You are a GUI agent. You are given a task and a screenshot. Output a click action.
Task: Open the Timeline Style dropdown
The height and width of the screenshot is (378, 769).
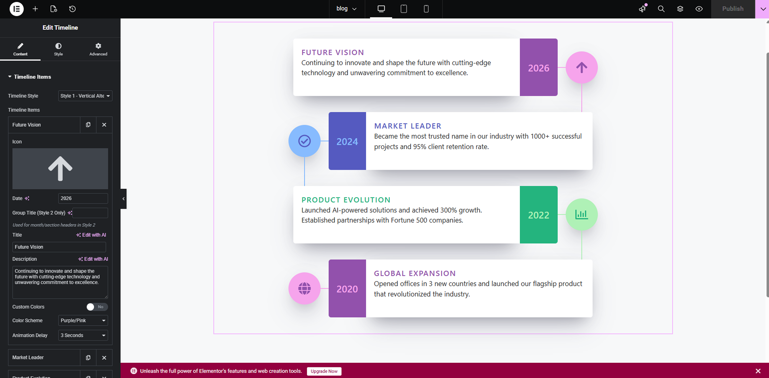click(85, 96)
